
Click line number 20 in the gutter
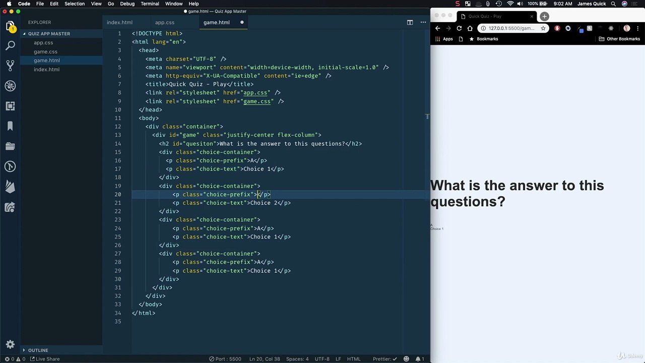[x=117, y=195]
